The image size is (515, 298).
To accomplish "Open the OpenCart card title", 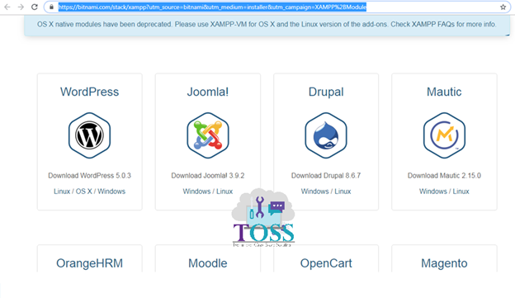I will coord(326,263).
